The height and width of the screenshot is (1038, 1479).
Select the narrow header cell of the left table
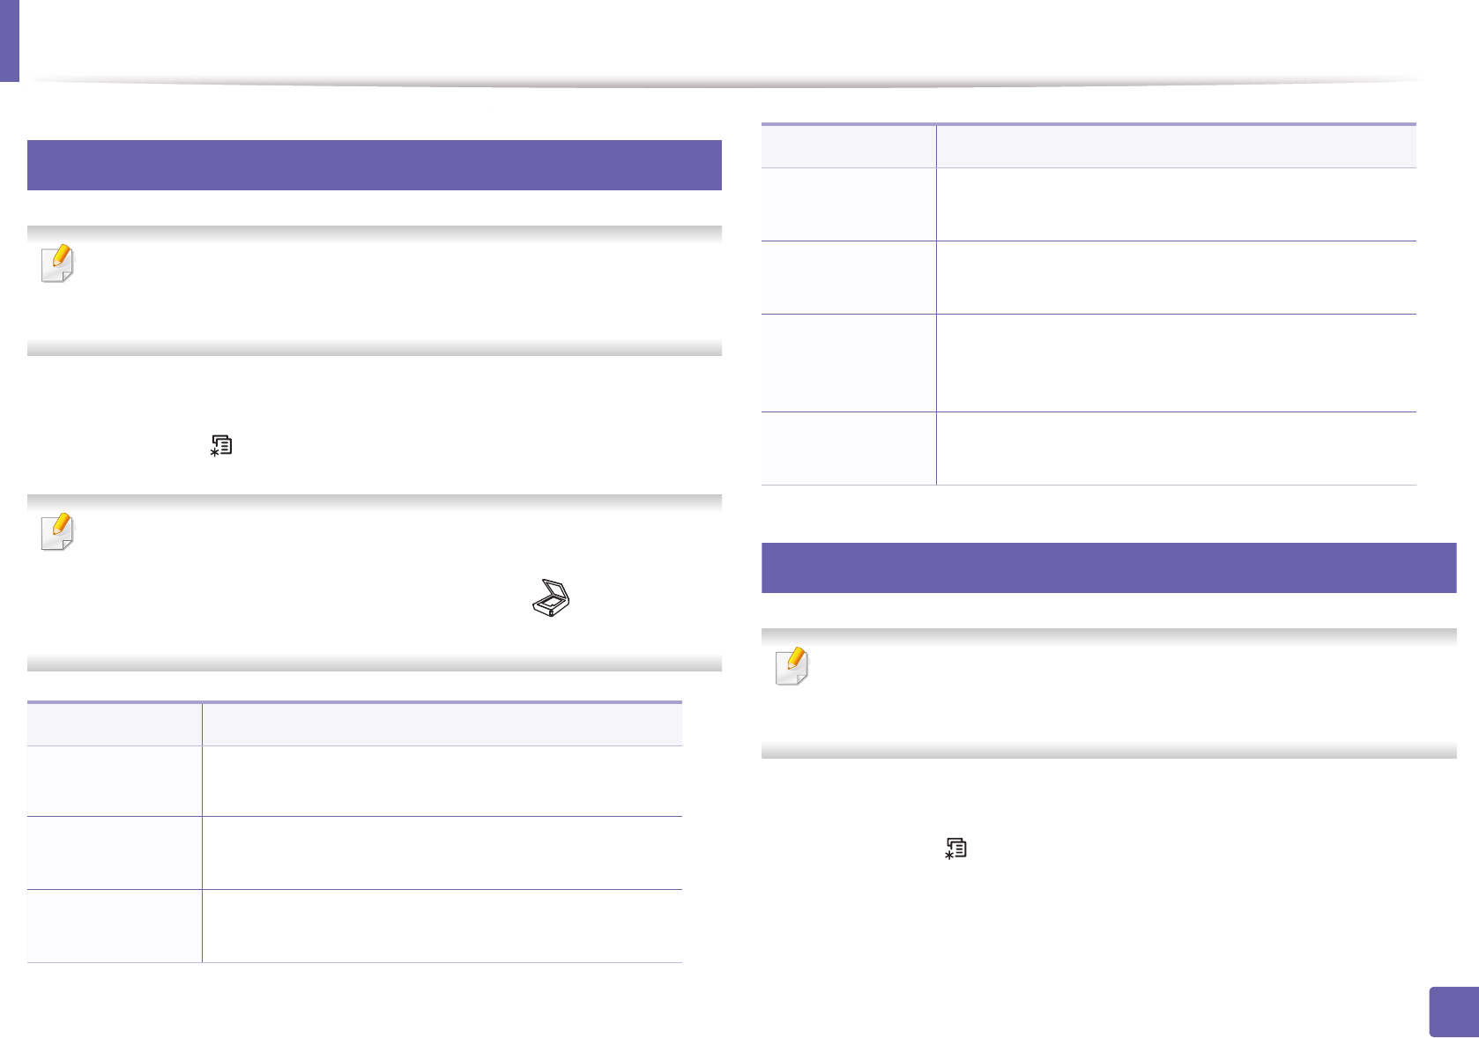coord(115,724)
